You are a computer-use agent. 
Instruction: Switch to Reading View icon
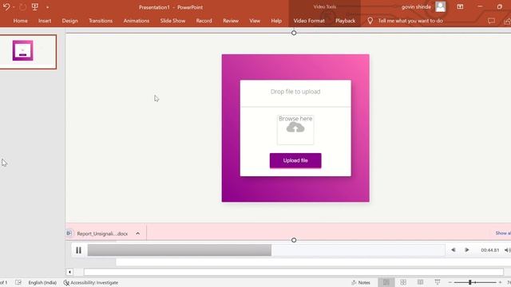click(x=421, y=282)
